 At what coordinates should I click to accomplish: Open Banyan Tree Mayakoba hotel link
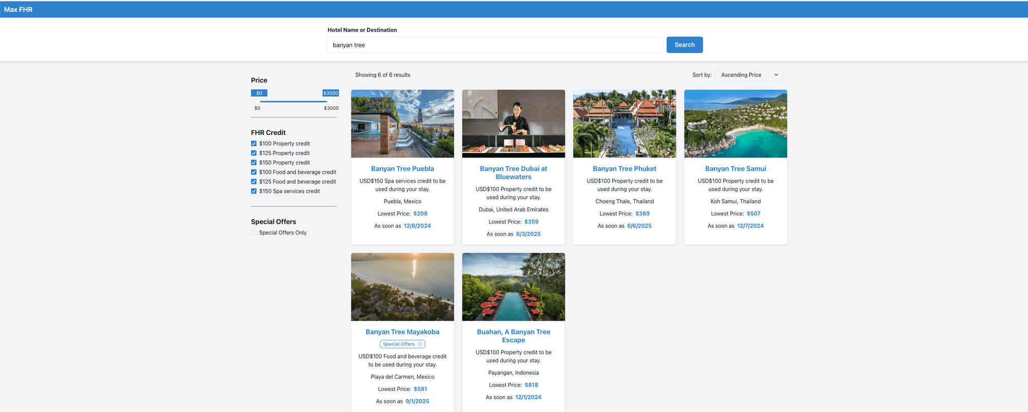tap(402, 332)
